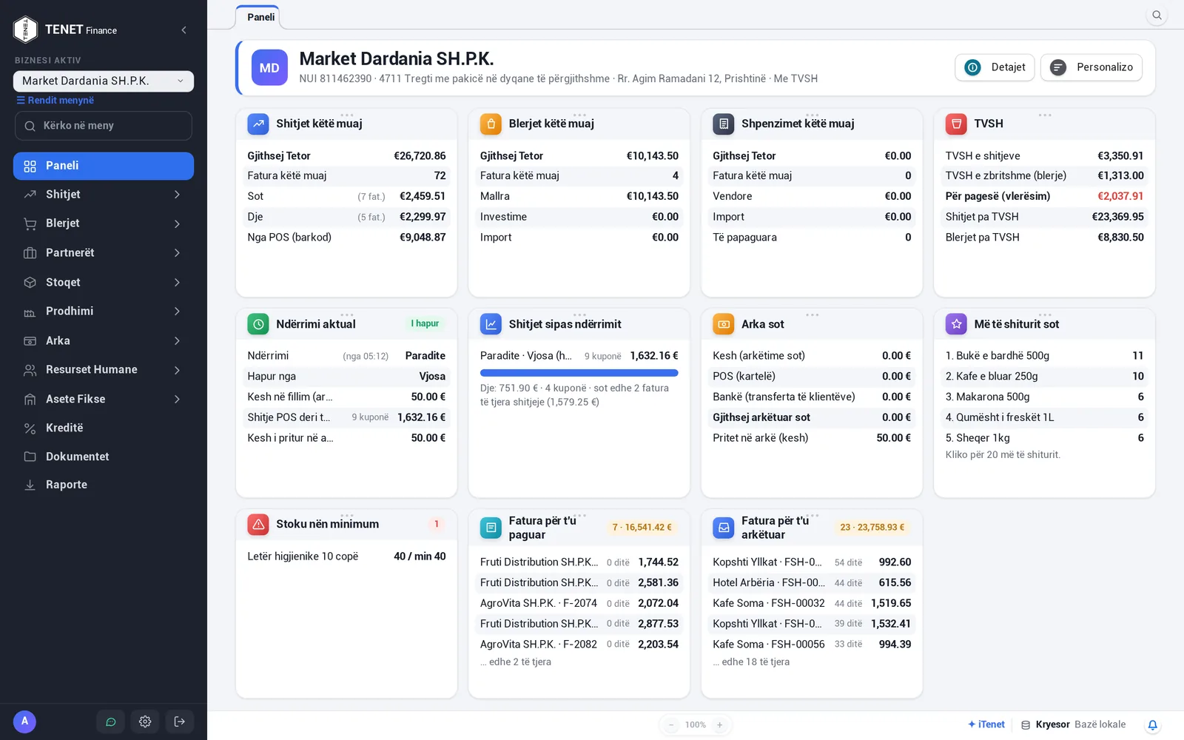
Task: Open the chat bubble icon in sidebar footer
Action: pyautogui.click(x=111, y=721)
